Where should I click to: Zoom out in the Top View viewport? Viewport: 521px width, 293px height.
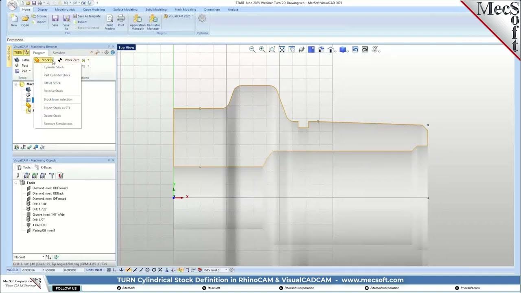[252, 49]
